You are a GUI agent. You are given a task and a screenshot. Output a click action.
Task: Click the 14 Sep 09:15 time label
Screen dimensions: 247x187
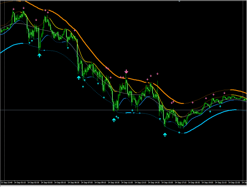pyautogui.click(x=100, y=183)
